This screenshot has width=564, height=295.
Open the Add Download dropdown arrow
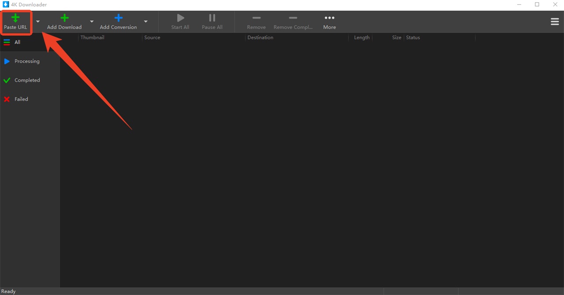tap(92, 22)
